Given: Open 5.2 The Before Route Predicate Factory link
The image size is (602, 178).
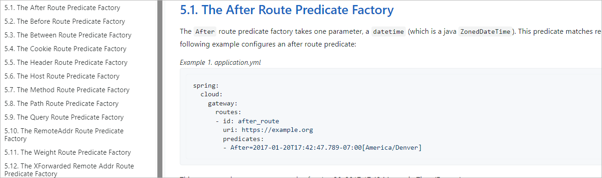Looking at the screenshot, I should pos(64,21).
